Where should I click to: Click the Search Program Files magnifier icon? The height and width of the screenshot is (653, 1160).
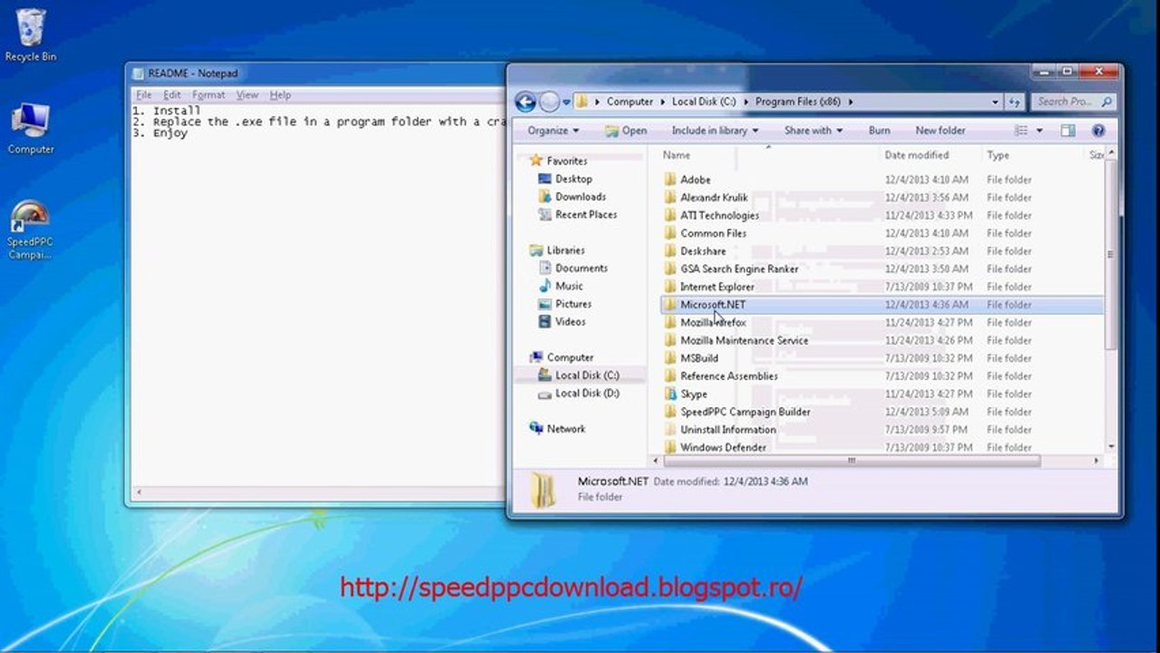pos(1107,102)
